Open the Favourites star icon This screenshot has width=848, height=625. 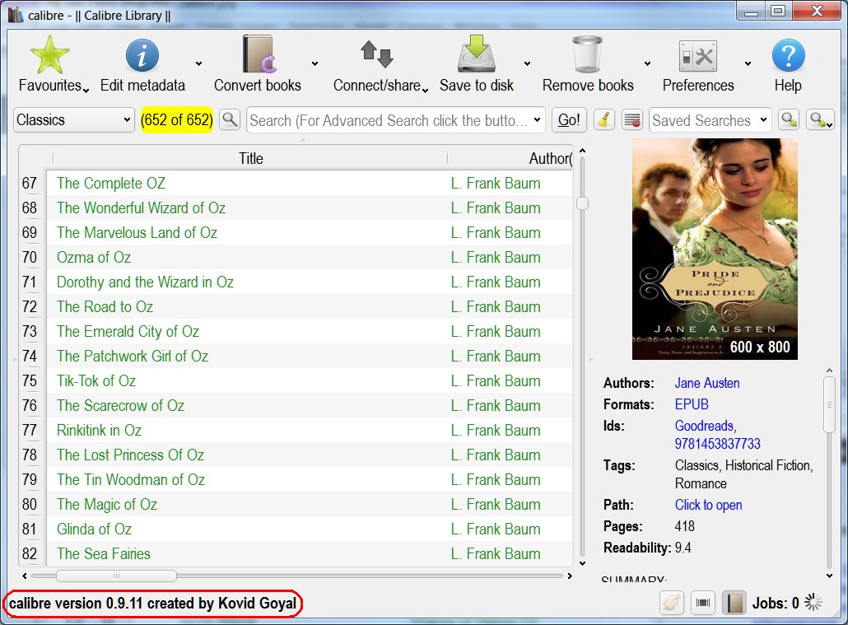pyautogui.click(x=49, y=54)
